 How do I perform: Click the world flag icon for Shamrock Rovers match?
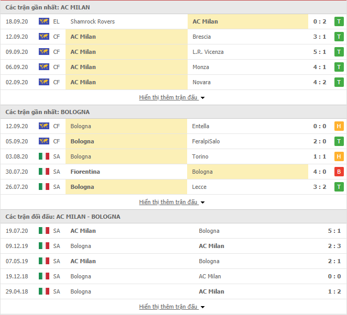point(44,21)
